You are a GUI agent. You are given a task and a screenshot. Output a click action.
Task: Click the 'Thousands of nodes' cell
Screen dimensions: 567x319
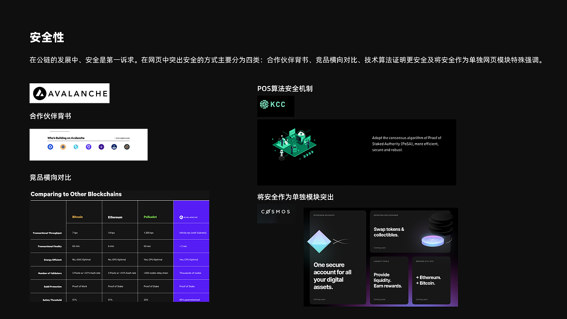coord(190,273)
